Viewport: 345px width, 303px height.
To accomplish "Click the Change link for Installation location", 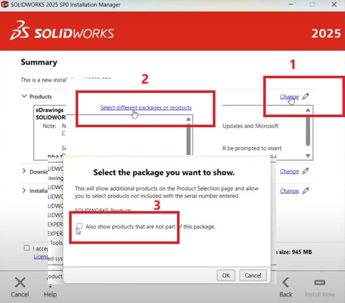I will (289, 191).
